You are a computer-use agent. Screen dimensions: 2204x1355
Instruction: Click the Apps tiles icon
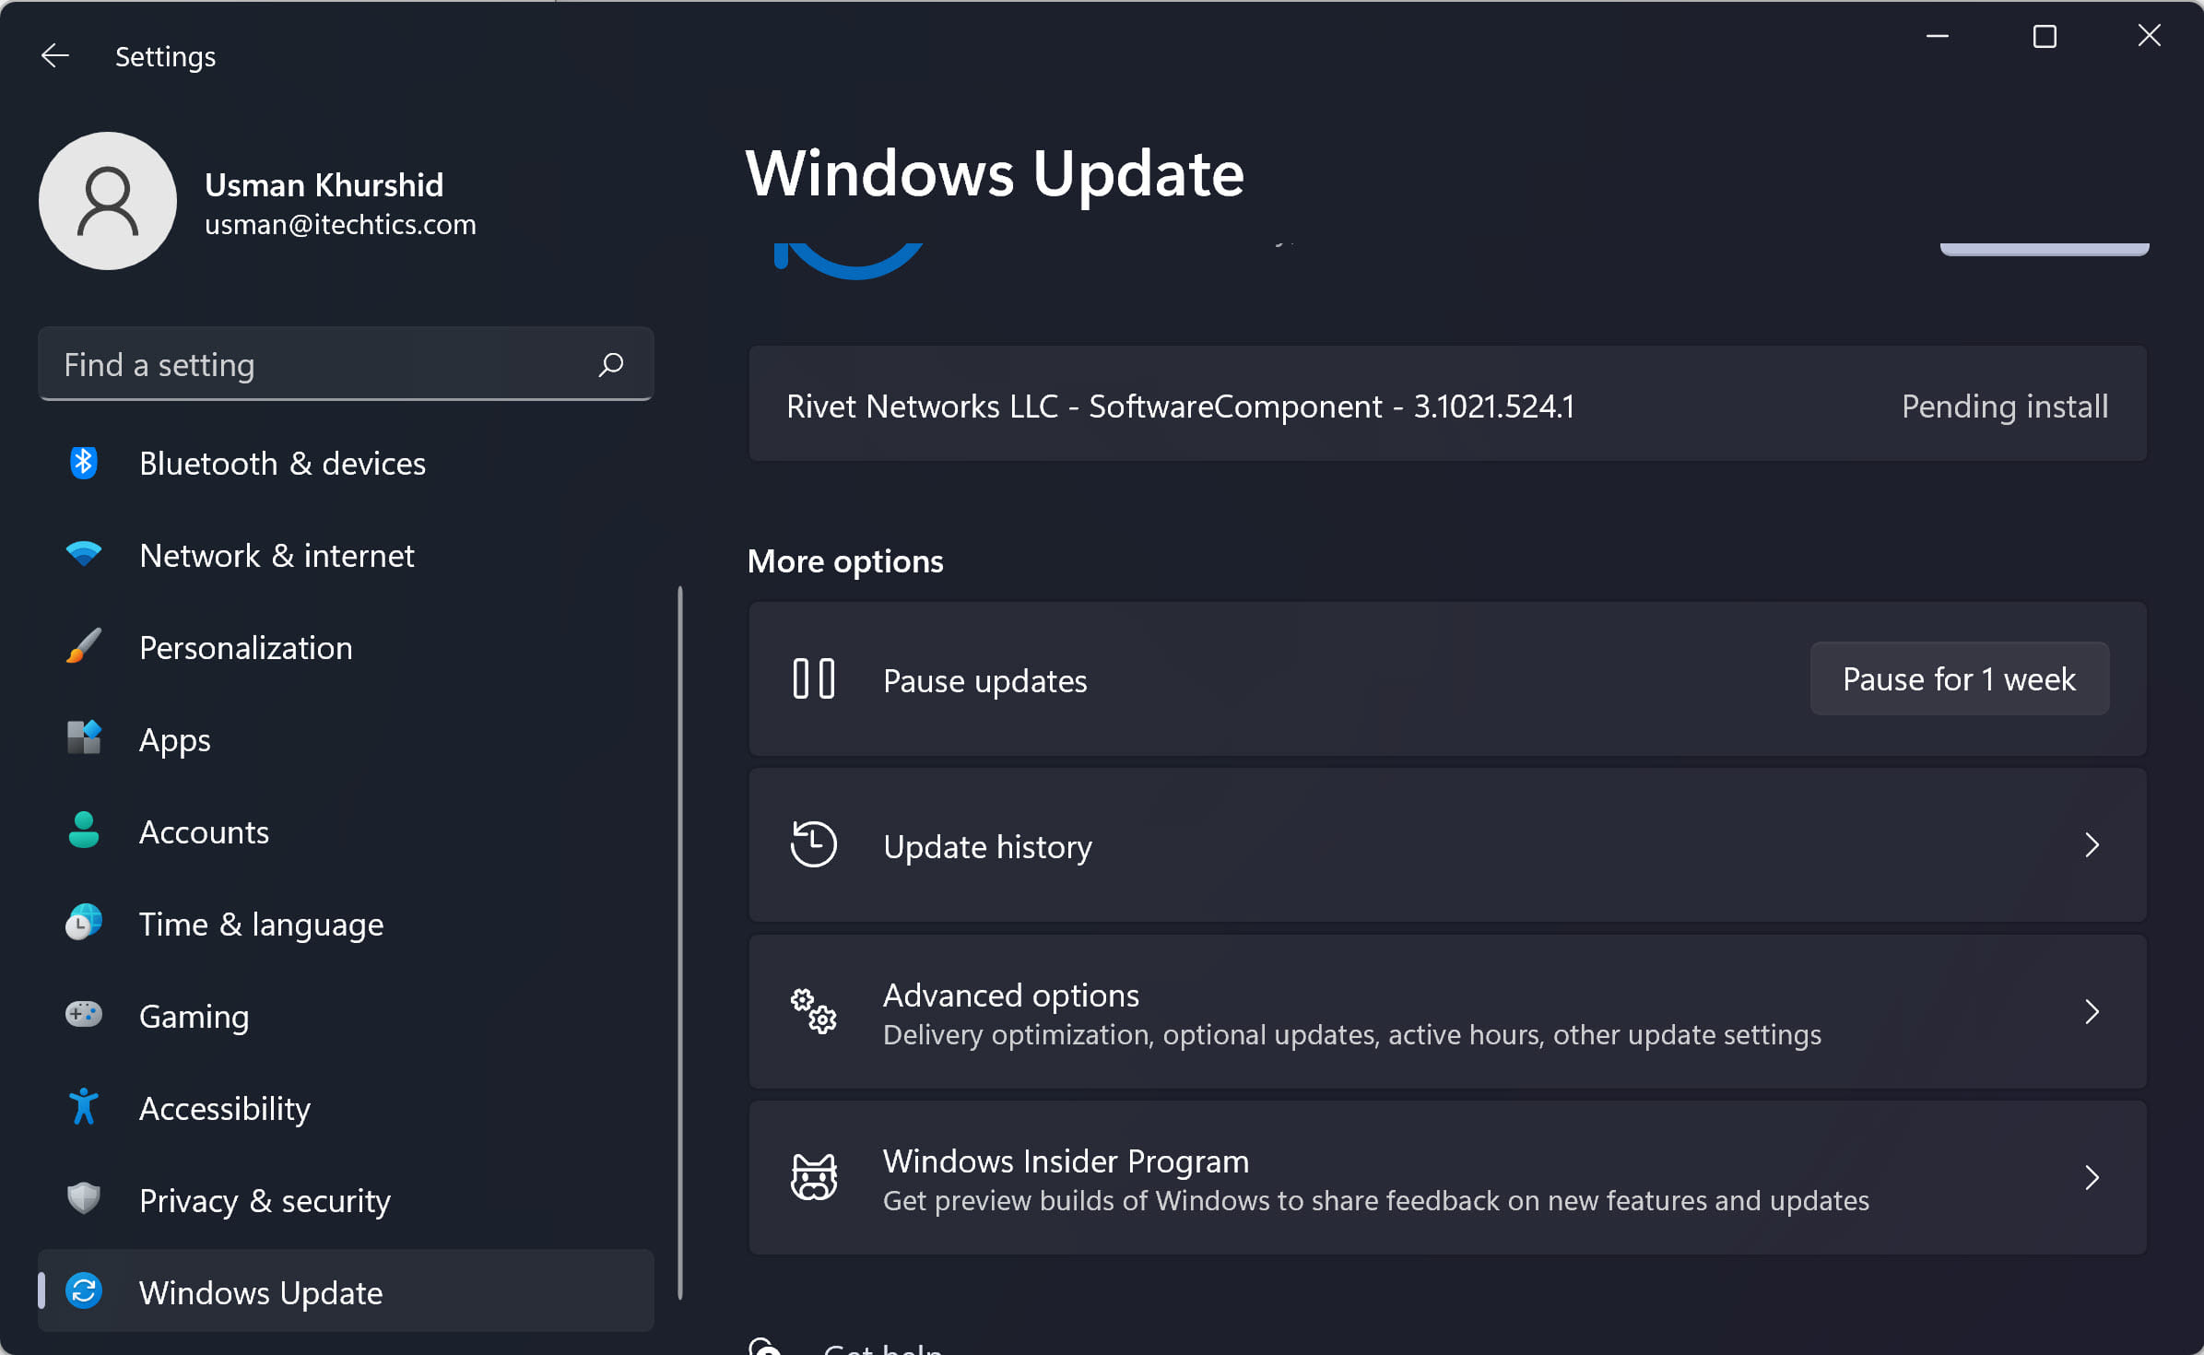[x=84, y=738]
